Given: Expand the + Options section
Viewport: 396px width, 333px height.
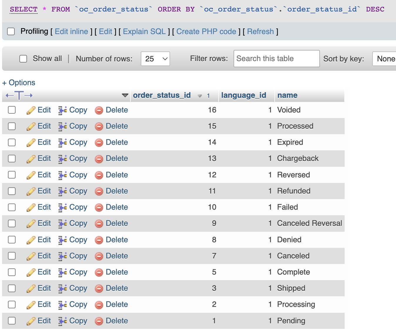Looking at the screenshot, I should coord(19,83).
